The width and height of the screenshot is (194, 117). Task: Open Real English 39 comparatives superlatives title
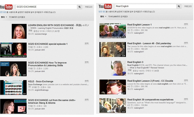point(150,100)
